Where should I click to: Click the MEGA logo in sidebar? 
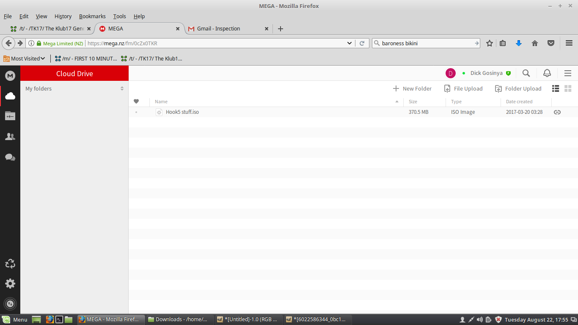click(x=10, y=76)
